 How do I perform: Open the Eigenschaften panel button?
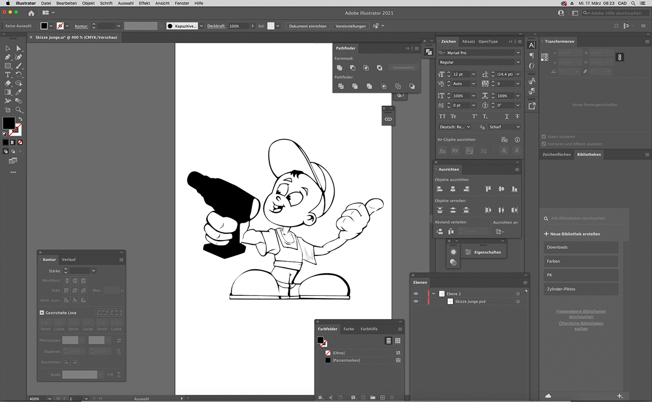(483, 252)
